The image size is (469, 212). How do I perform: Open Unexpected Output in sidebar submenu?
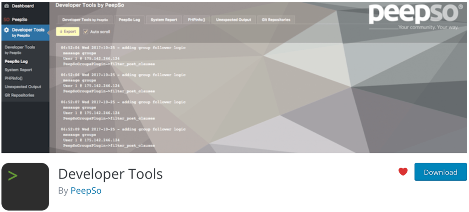tap(23, 87)
